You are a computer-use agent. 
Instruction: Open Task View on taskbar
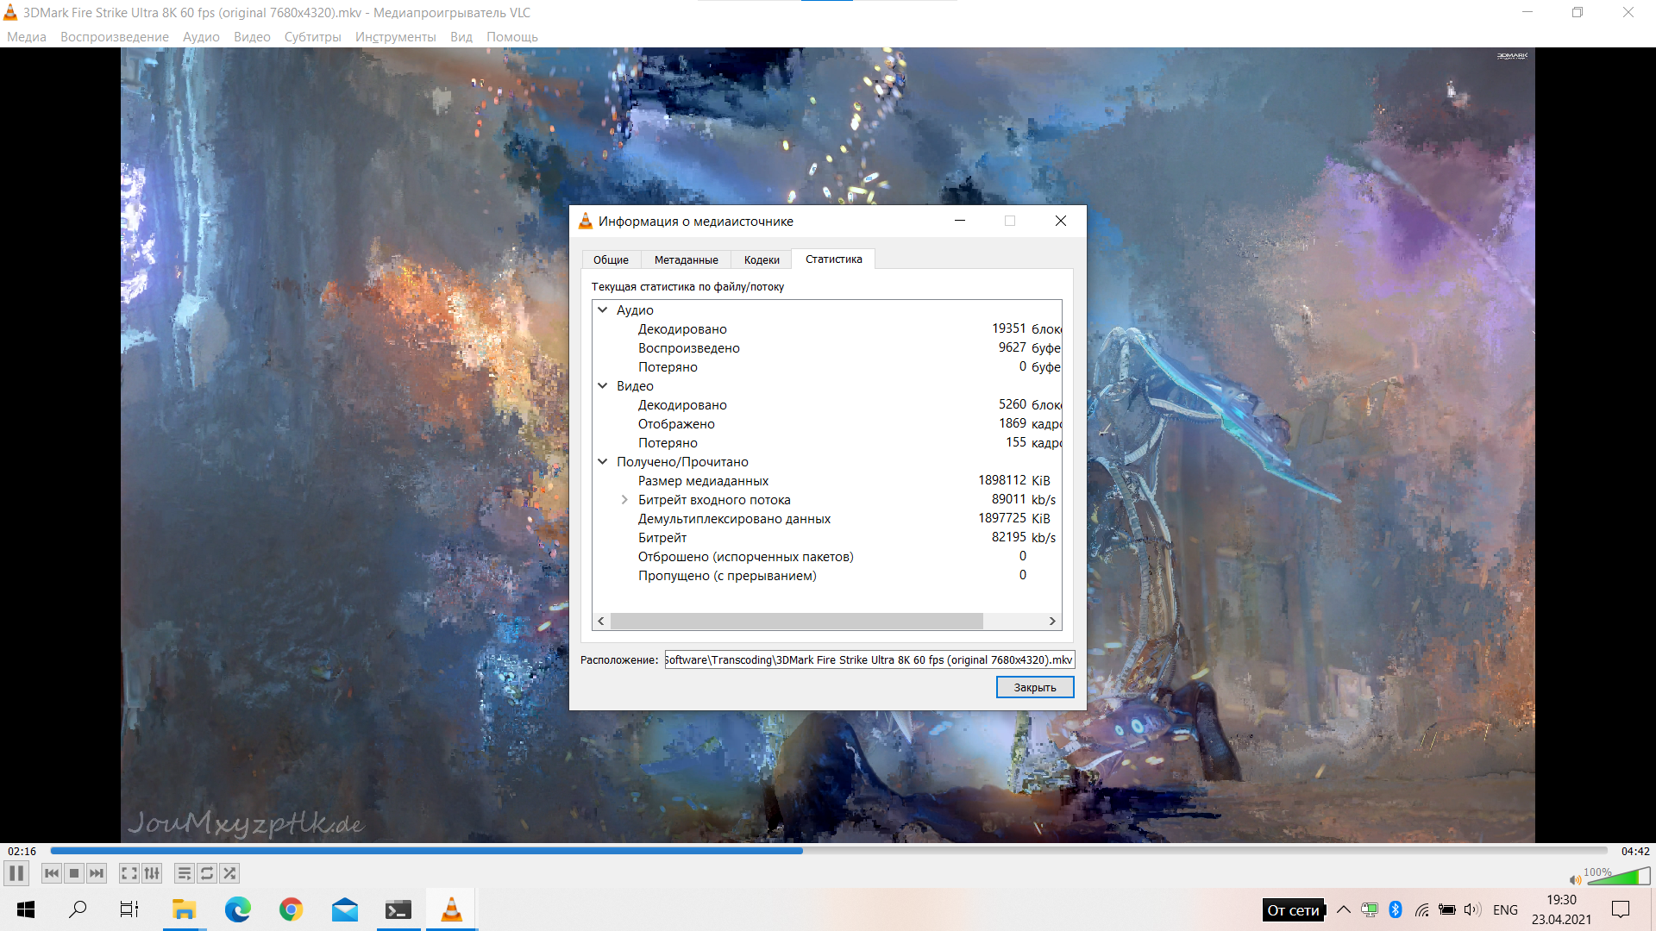point(129,909)
